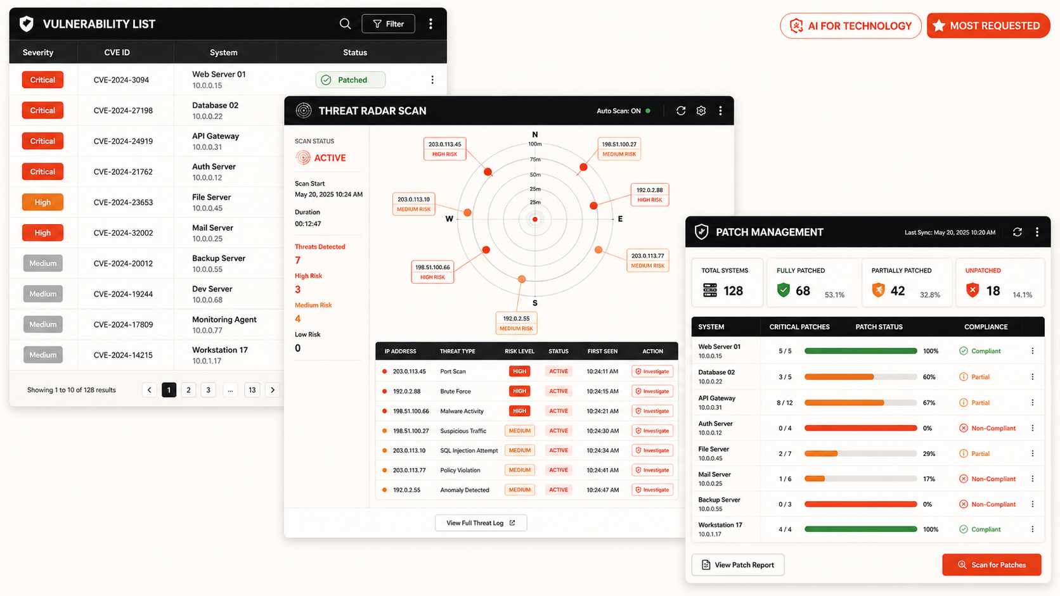Go to previous page of vulnerability results
The height and width of the screenshot is (596, 1060).
[150, 390]
